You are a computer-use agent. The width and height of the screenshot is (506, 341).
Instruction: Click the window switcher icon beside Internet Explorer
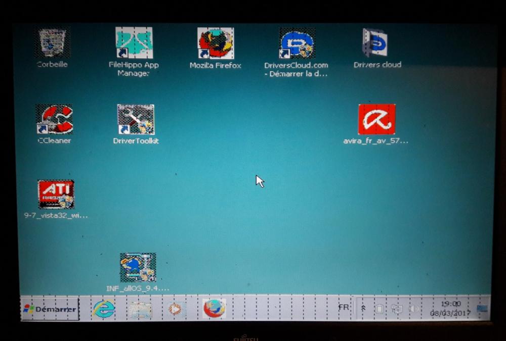(x=140, y=309)
